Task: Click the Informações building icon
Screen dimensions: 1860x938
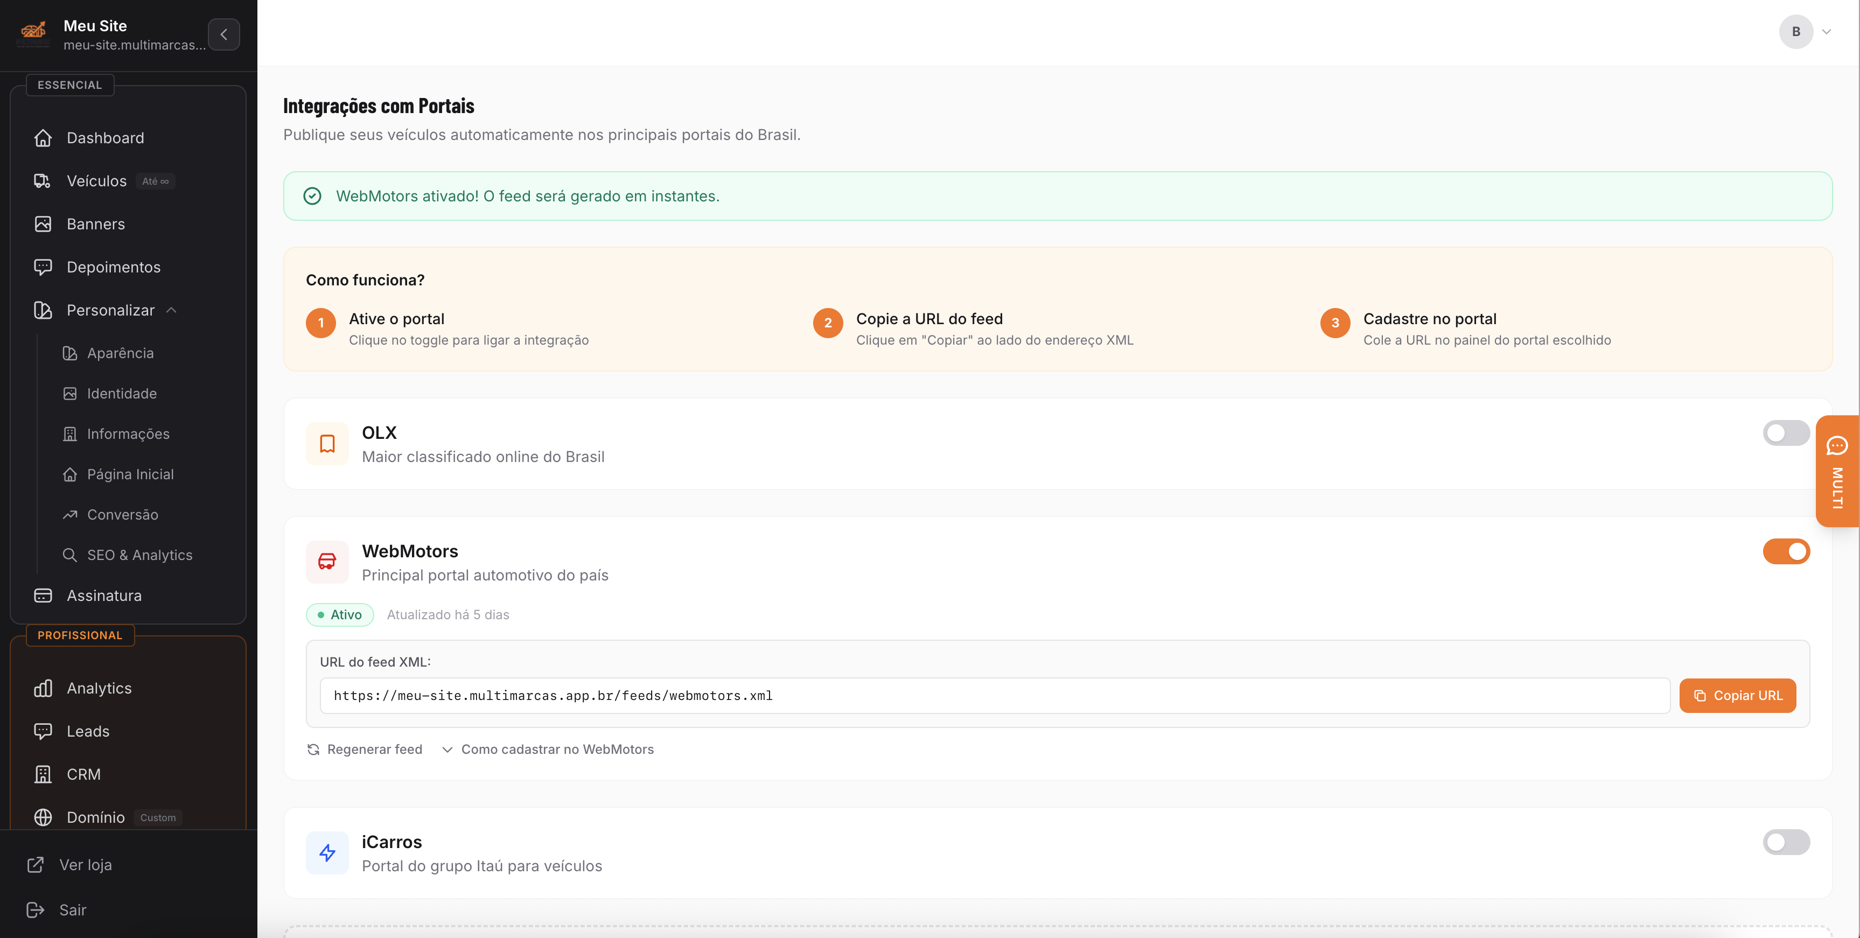Action: point(70,434)
